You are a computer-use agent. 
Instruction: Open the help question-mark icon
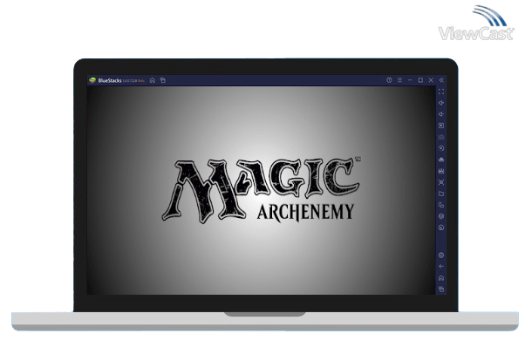pyautogui.click(x=389, y=80)
